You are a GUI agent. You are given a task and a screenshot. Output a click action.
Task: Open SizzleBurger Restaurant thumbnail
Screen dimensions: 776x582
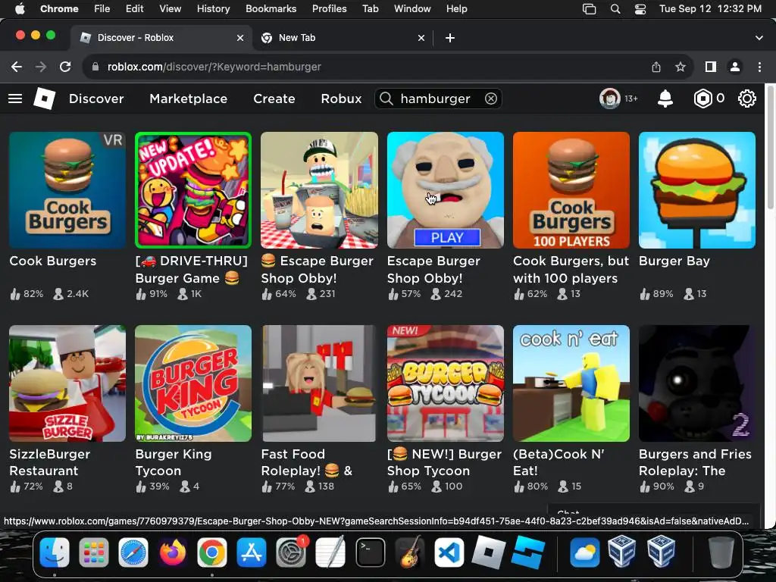pyautogui.click(x=67, y=383)
